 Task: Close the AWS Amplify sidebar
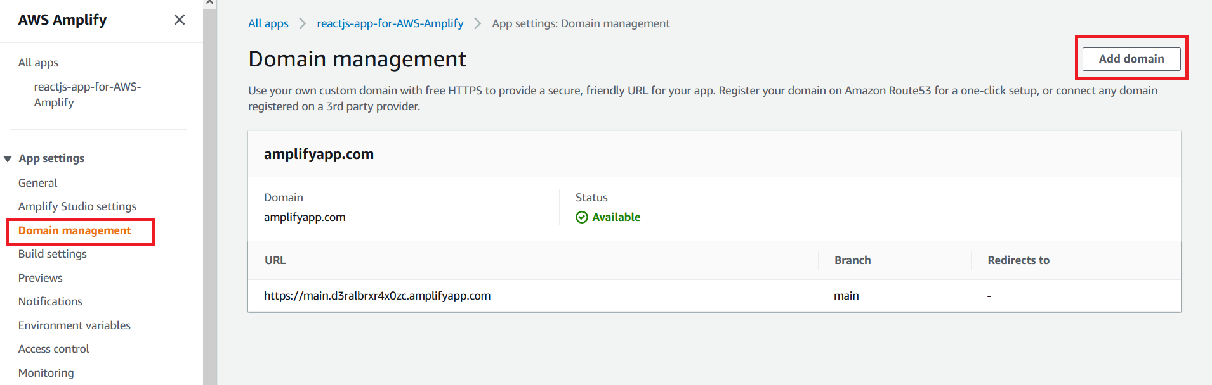[180, 20]
